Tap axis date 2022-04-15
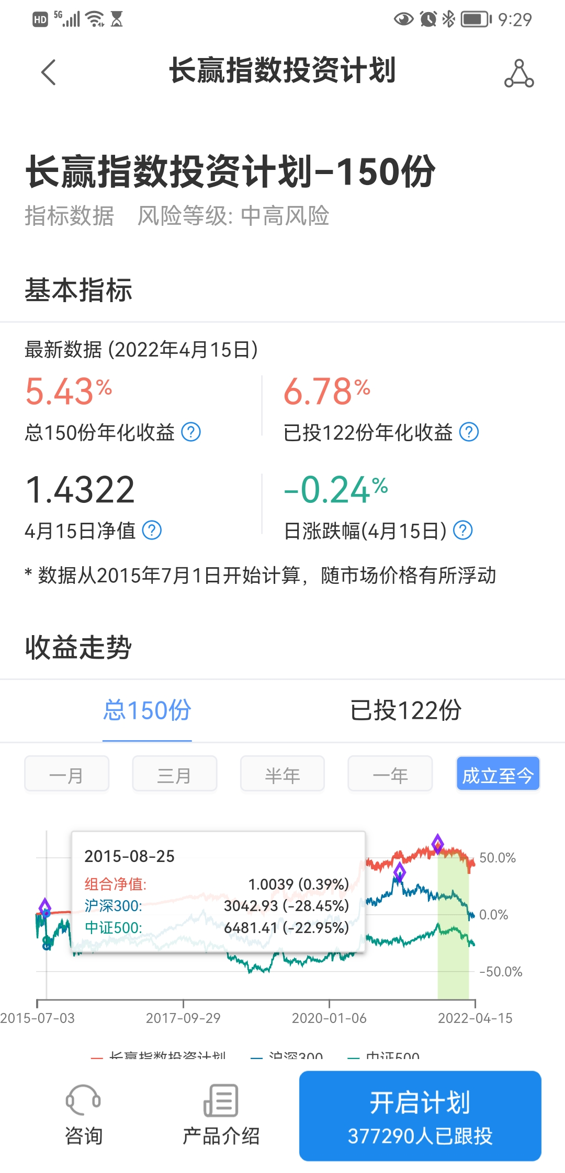This screenshot has width=565, height=1173. 475,1018
